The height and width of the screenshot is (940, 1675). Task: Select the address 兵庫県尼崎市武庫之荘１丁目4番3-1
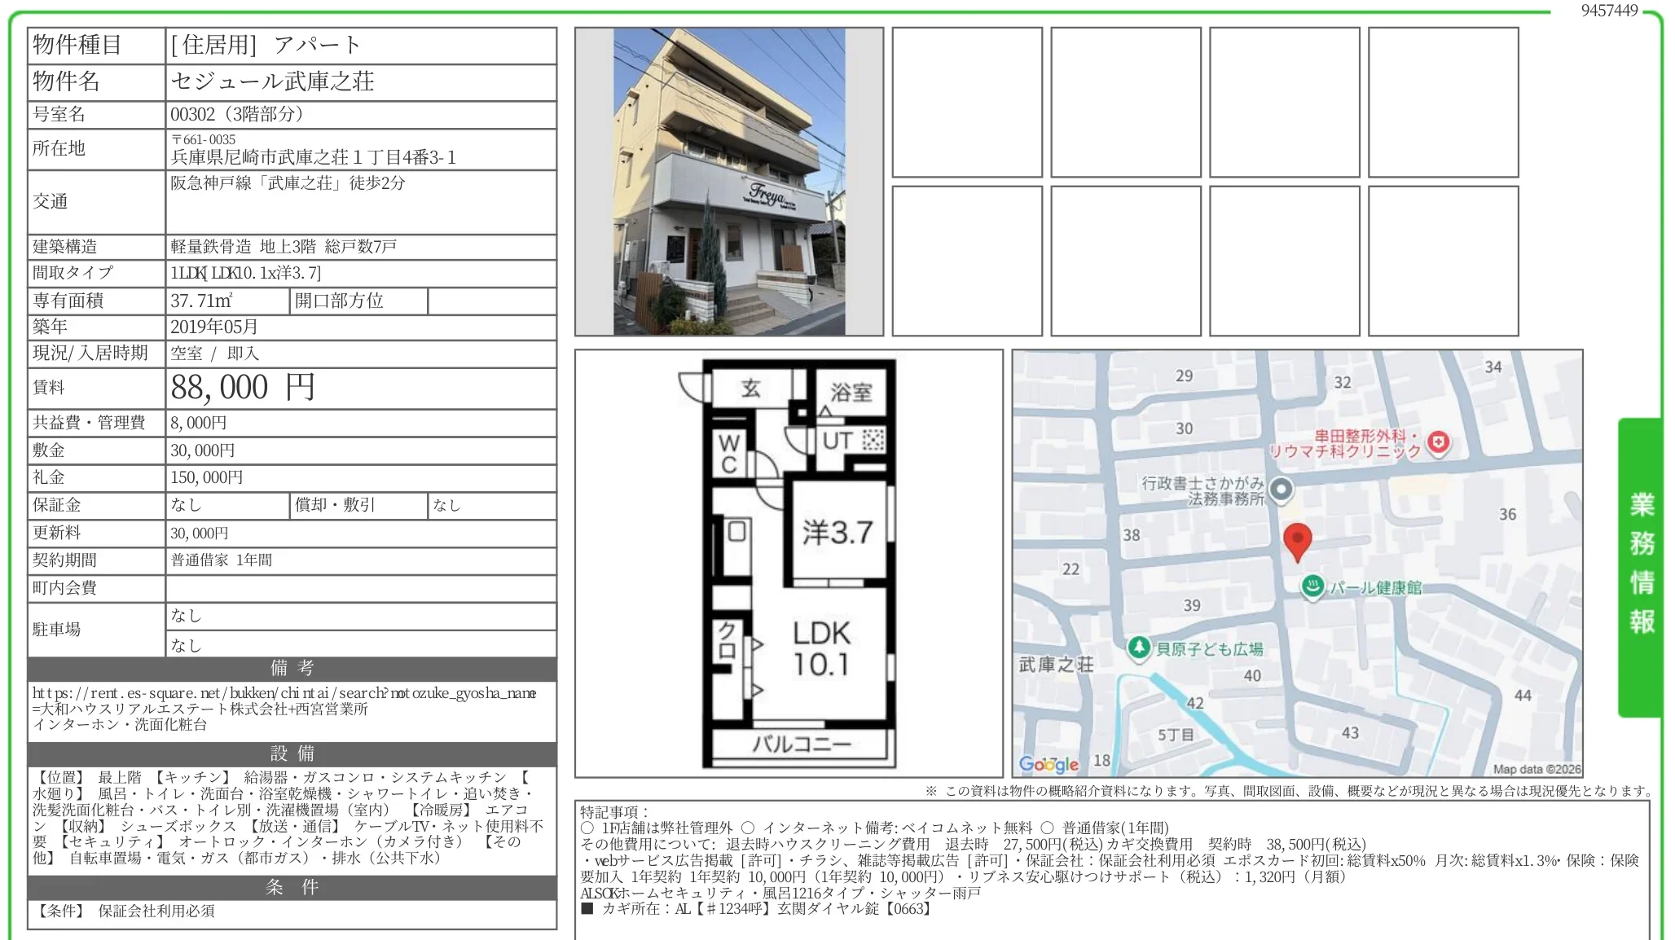point(313,157)
